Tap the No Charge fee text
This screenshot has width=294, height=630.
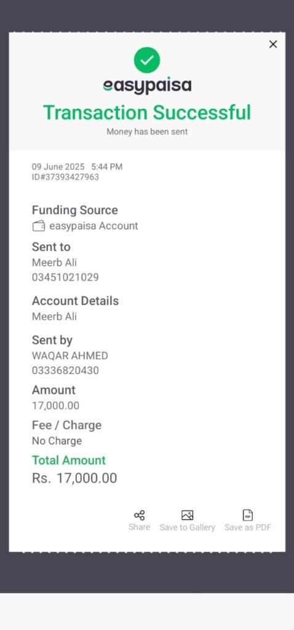(x=57, y=441)
